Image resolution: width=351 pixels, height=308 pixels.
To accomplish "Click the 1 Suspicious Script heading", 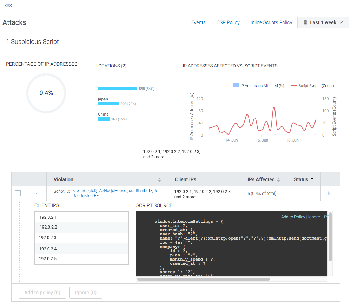I will pyautogui.click(x=32, y=42).
